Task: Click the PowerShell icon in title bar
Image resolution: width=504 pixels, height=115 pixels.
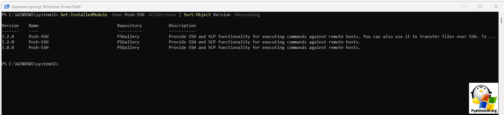Action: click(x=7, y=7)
